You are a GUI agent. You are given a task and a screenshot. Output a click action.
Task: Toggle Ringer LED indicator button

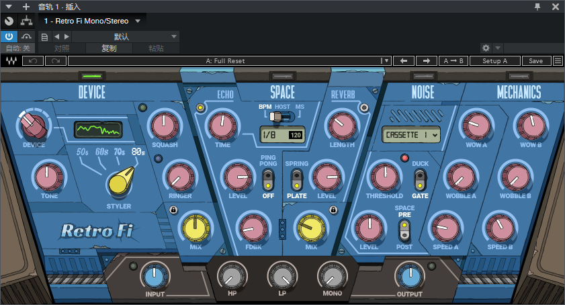click(x=158, y=159)
